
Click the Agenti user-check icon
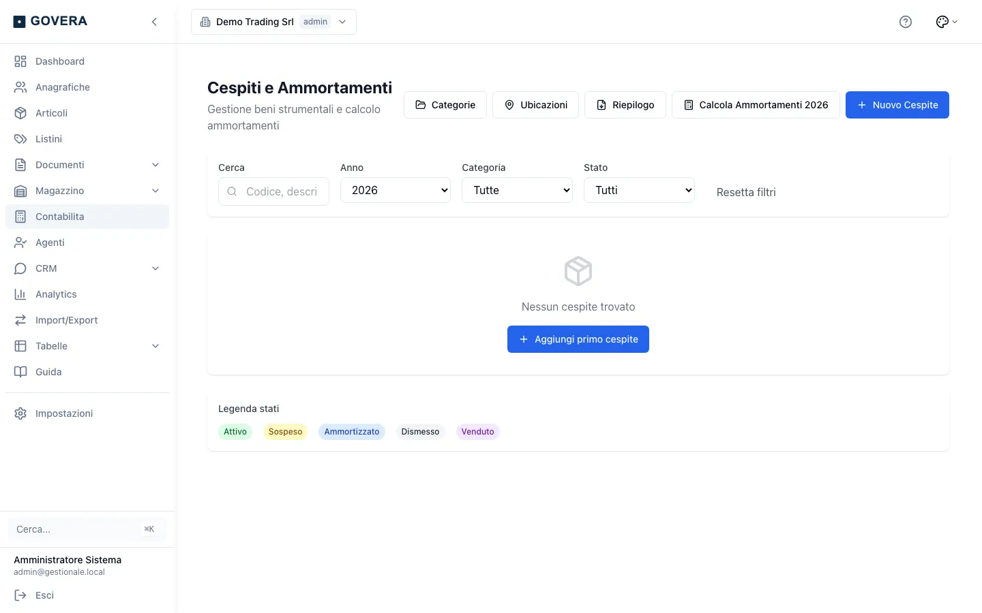pos(20,242)
